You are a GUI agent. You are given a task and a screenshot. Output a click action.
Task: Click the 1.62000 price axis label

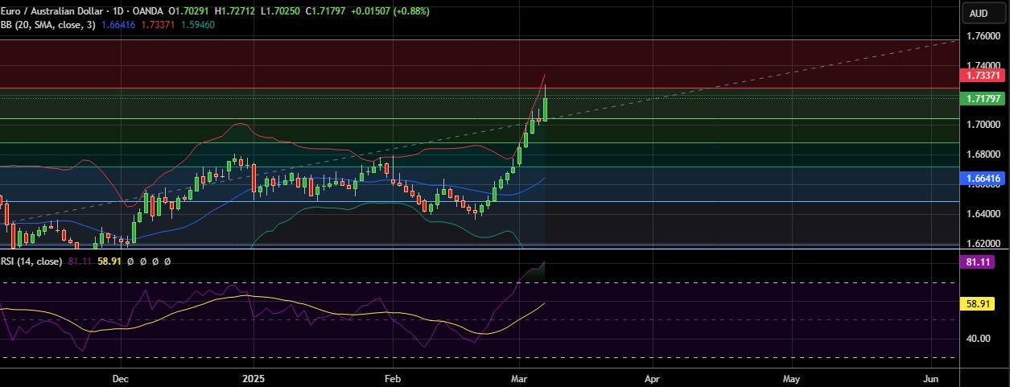pyautogui.click(x=983, y=243)
